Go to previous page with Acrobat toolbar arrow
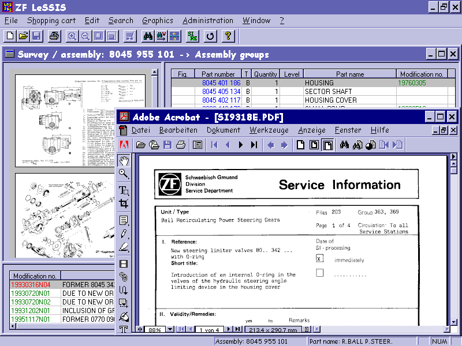462x346 pixels. tap(228, 145)
